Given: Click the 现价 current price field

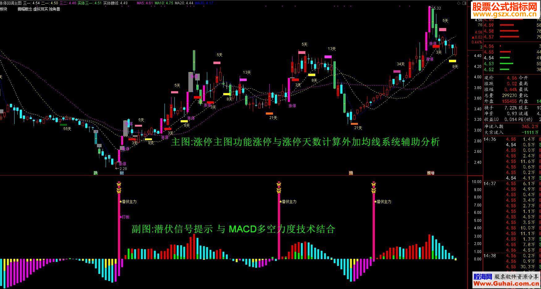Looking at the screenshot, I should [500, 78].
